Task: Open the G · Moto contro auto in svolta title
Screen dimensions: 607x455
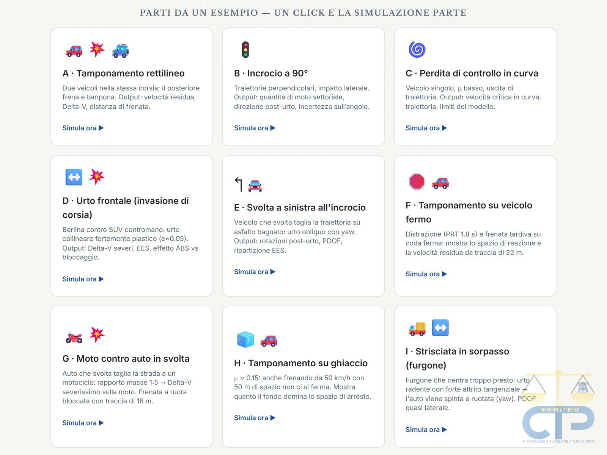Action: tap(126, 359)
